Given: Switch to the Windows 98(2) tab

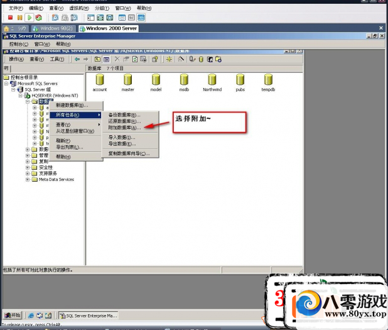Looking at the screenshot, I should click(53, 28).
